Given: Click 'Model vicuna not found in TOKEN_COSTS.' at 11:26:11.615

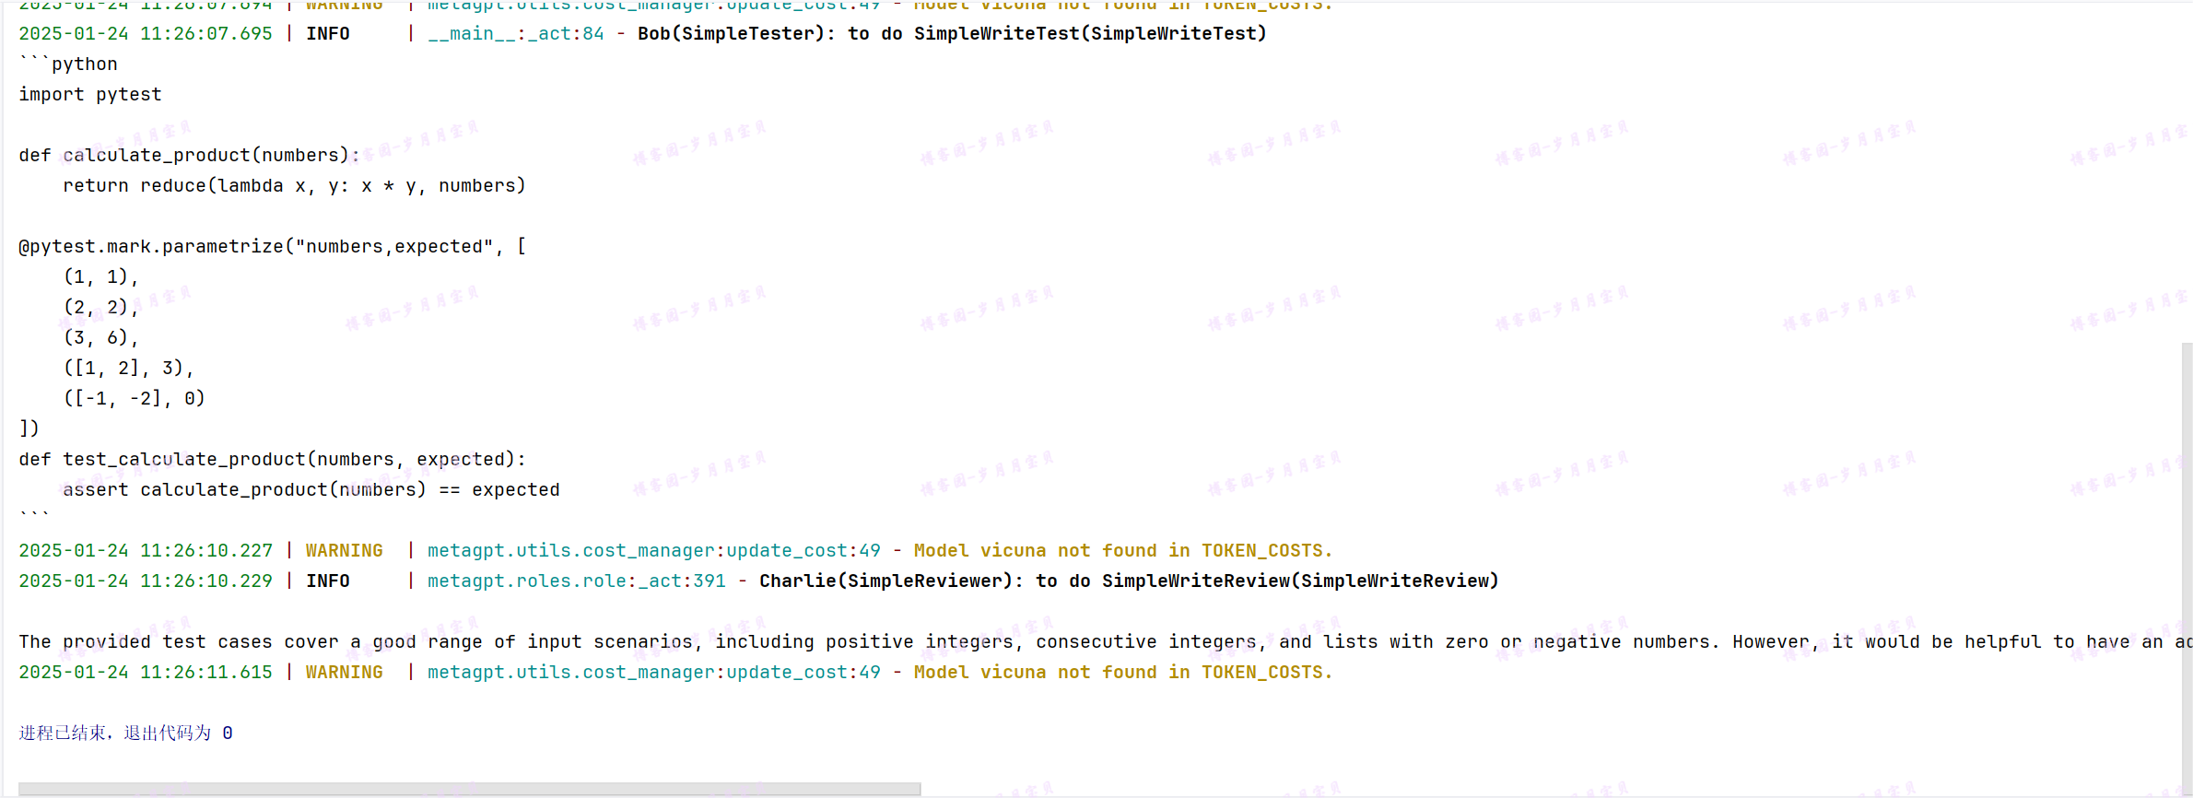Looking at the screenshot, I should 1123,672.
